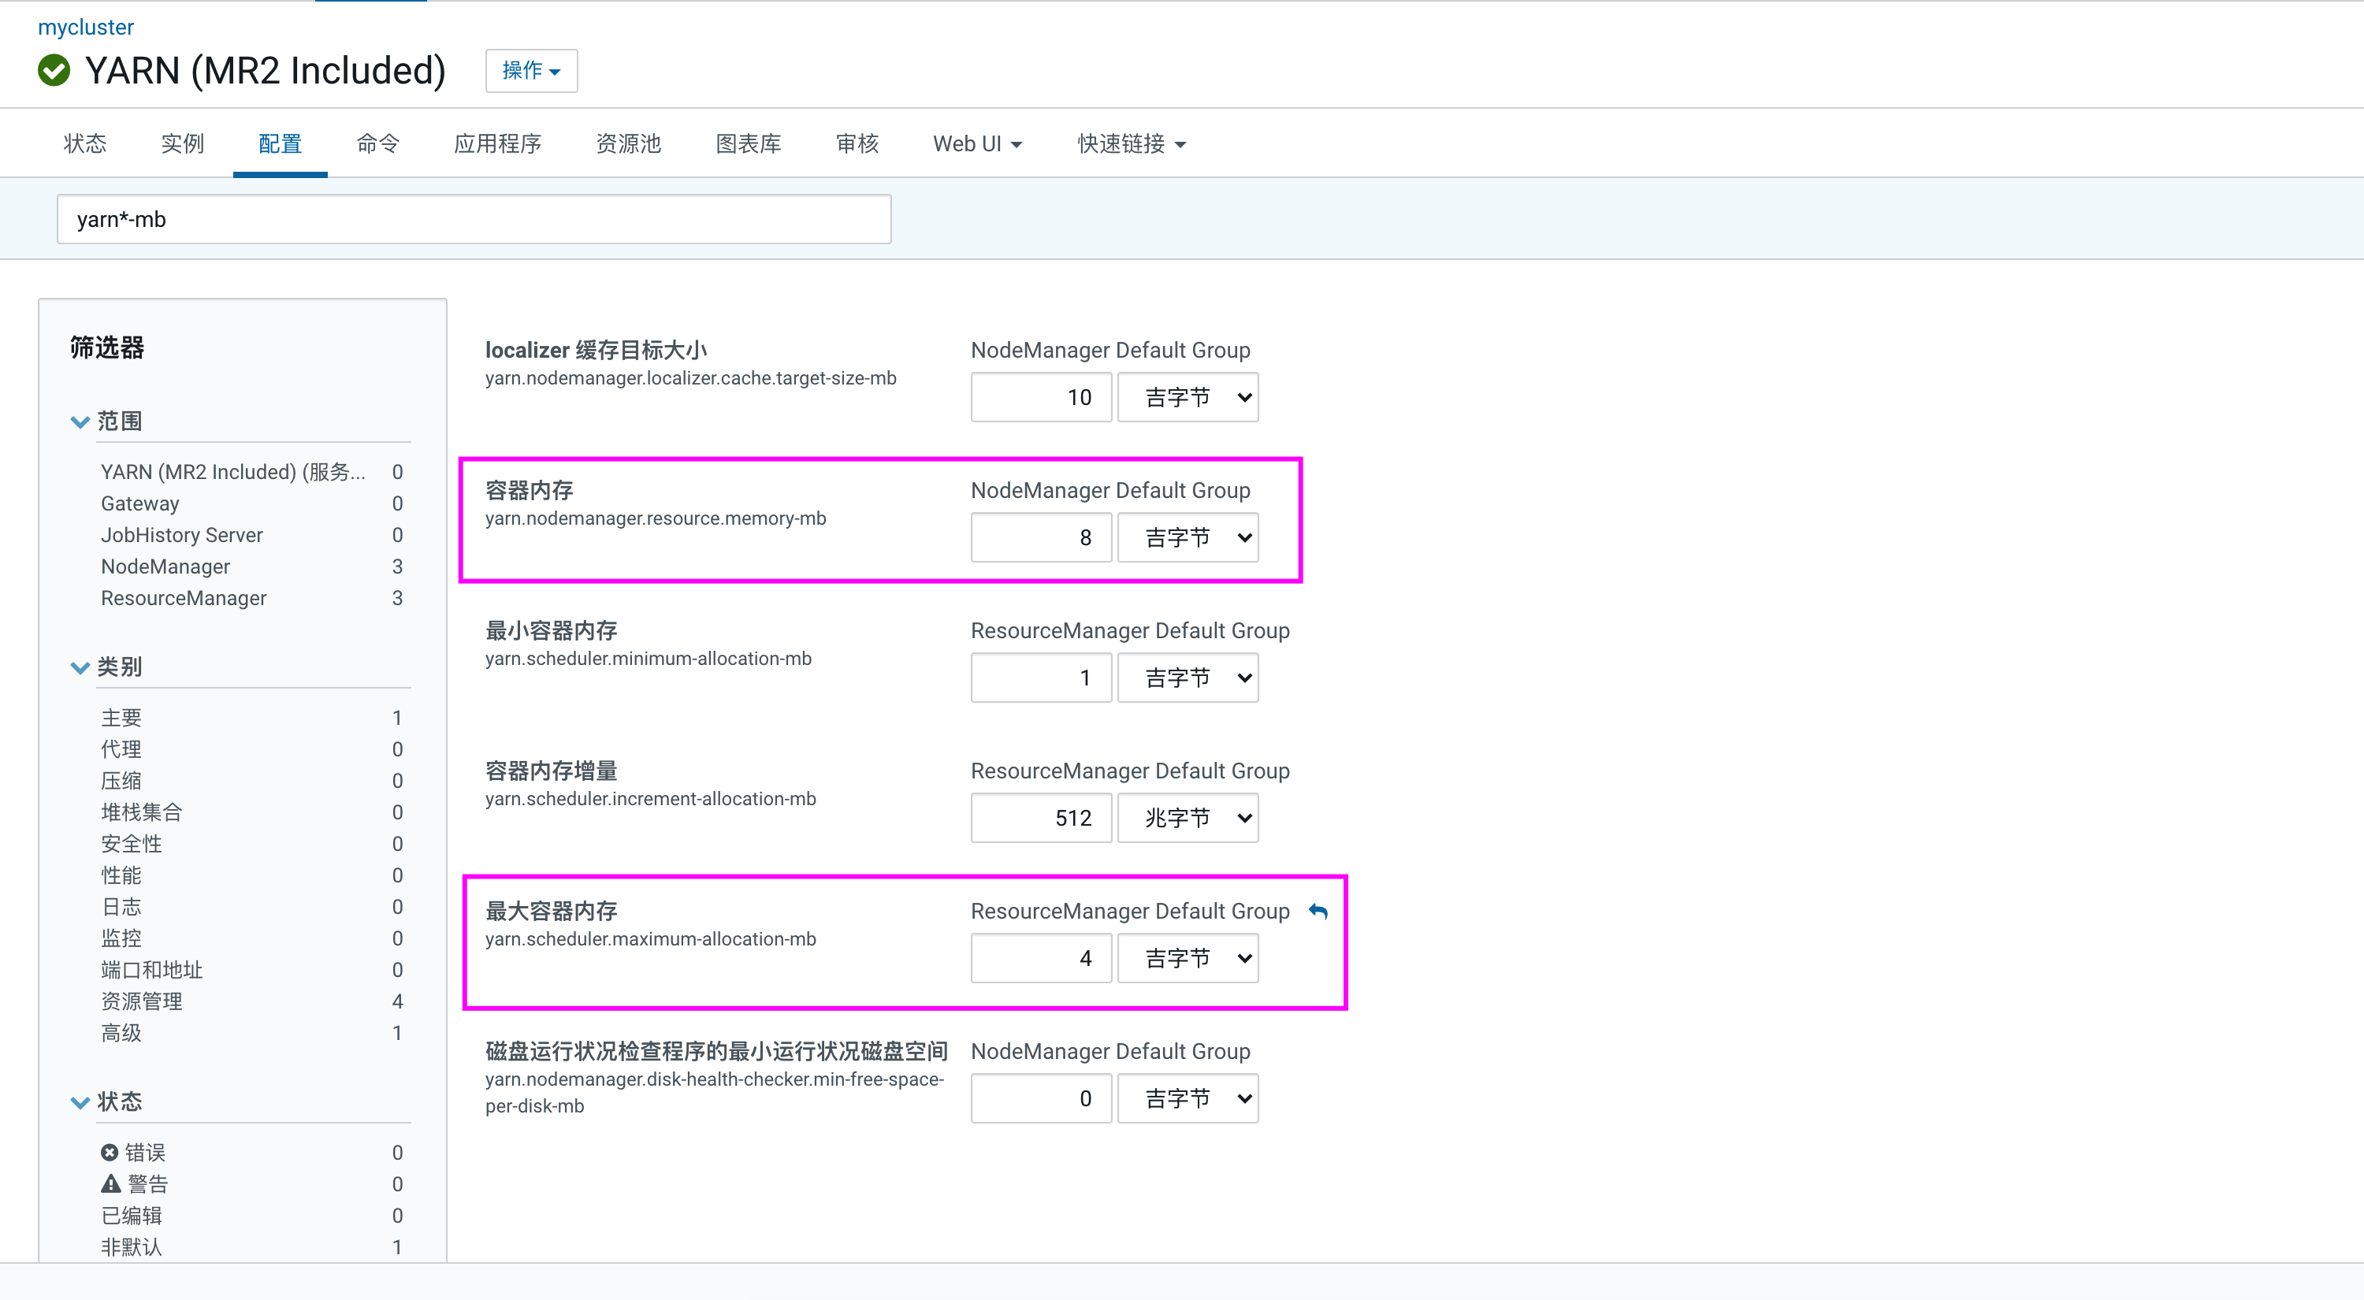Click the green YARN health status icon
This screenshot has width=2364, height=1300.
(54, 71)
